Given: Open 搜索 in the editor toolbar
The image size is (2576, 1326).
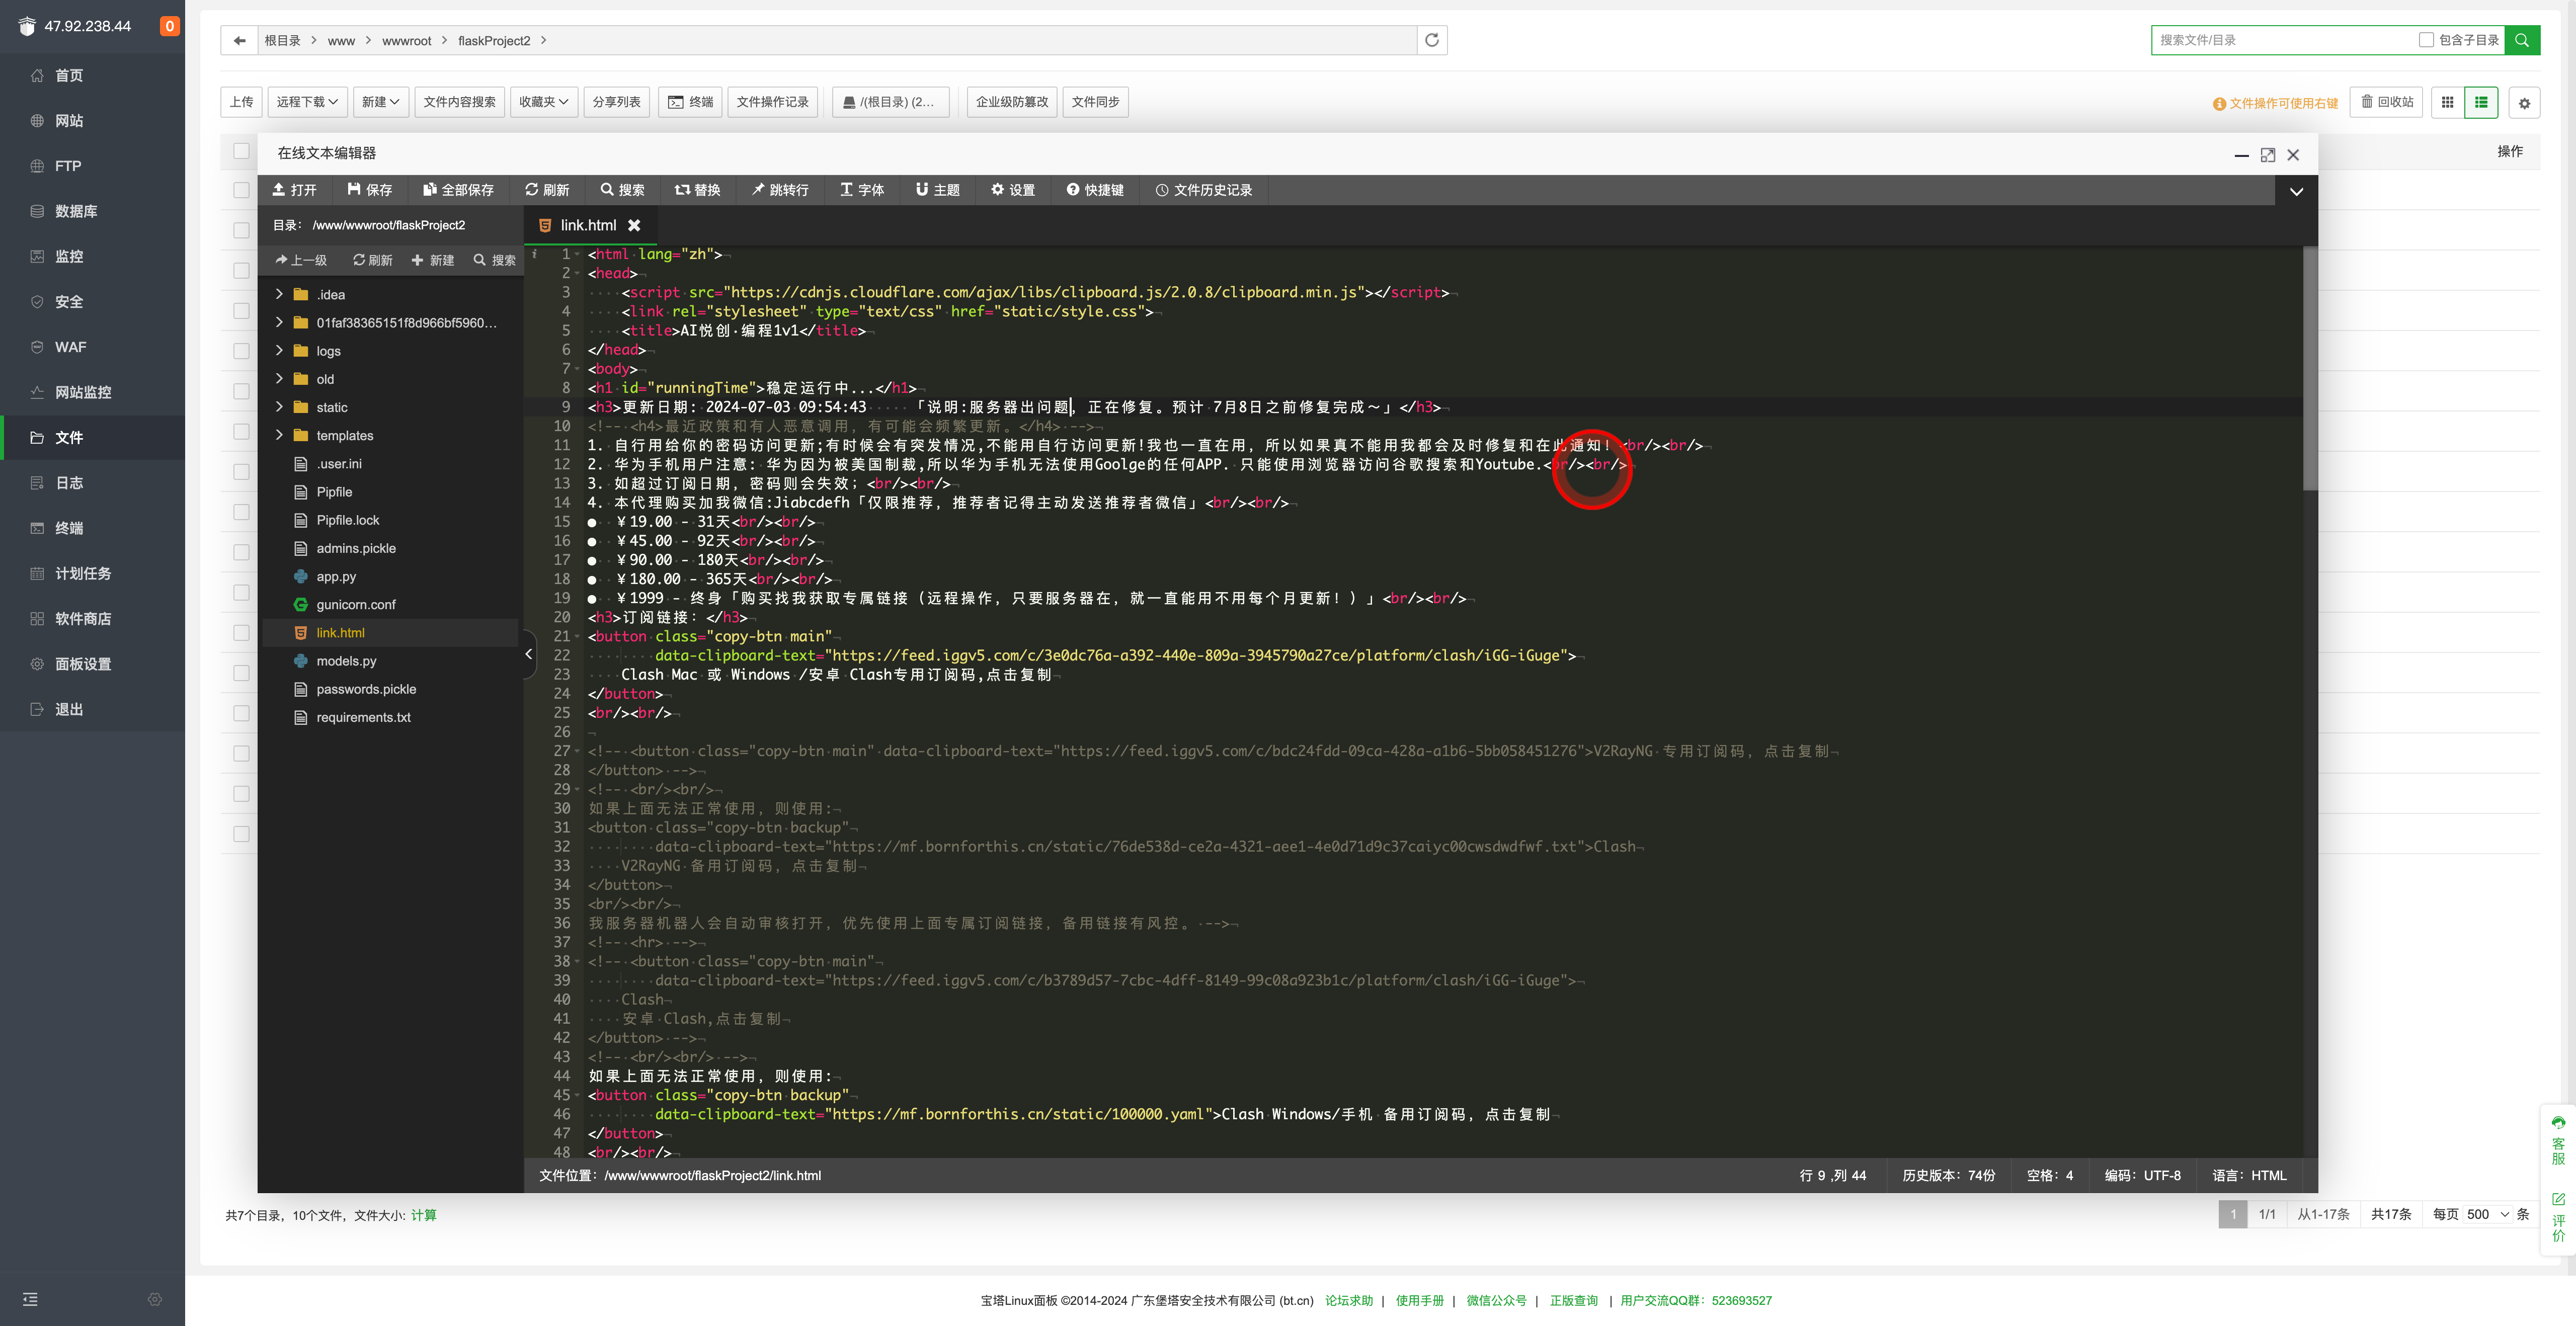Looking at the screenshot, I should click(x=622, y=190).
